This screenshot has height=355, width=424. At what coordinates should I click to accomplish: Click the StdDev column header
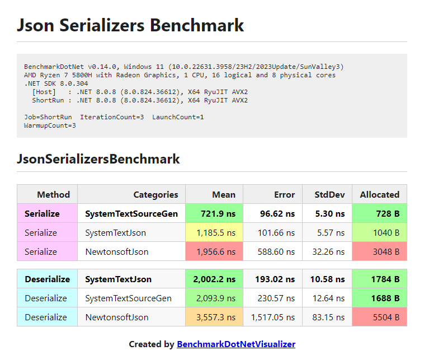click(x=327, y=194)
